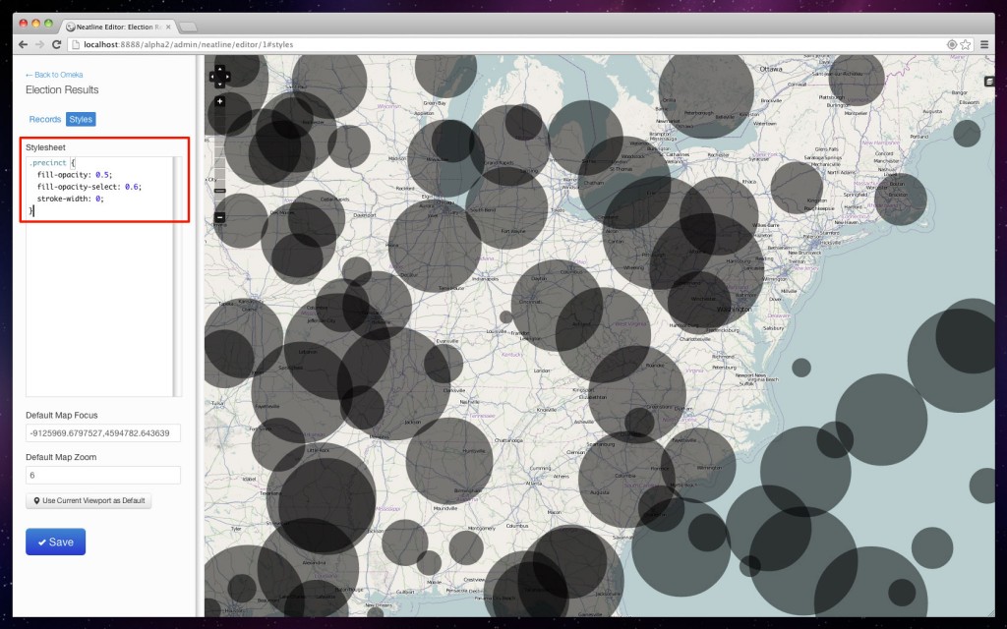
Task: Click the location target icon in address bar
Action: (952, 44)
